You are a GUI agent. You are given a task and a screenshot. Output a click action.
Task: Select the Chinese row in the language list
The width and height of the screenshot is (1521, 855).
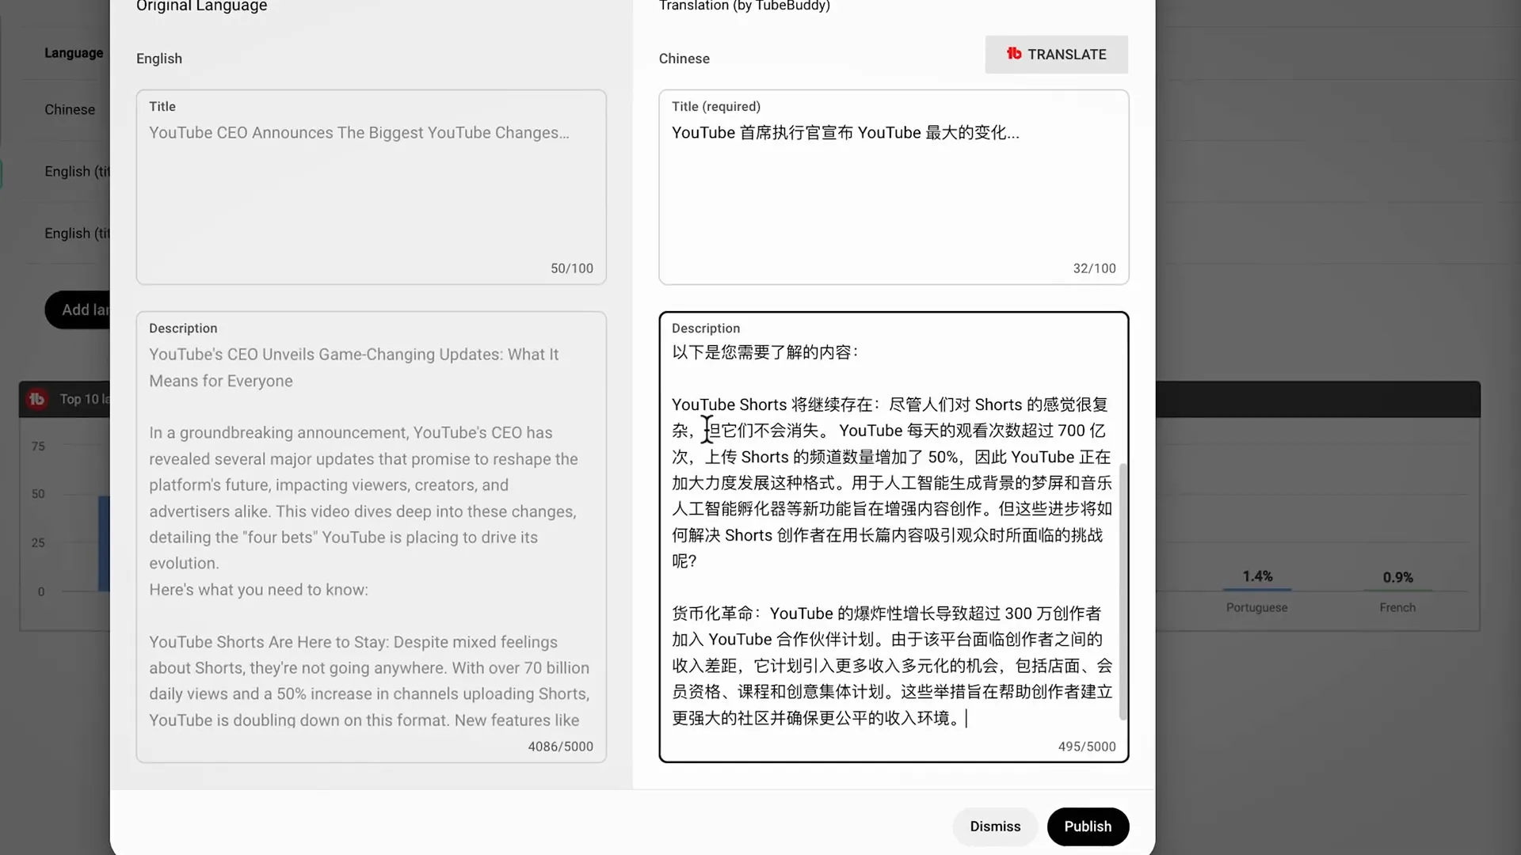point(70,109)
